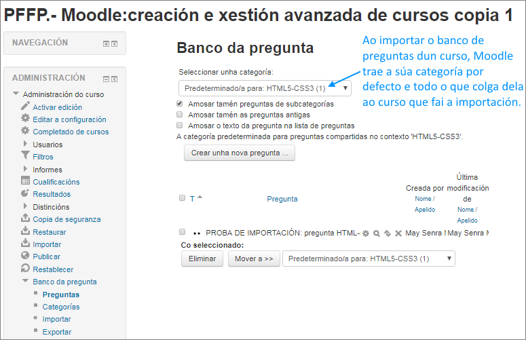Collapse the Administración block with minus icon

coord(106,79)
